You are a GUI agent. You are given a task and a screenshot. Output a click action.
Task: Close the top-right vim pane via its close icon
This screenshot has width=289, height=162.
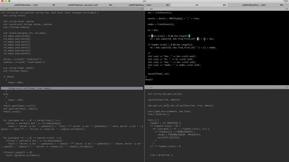(x=147, y=9)
